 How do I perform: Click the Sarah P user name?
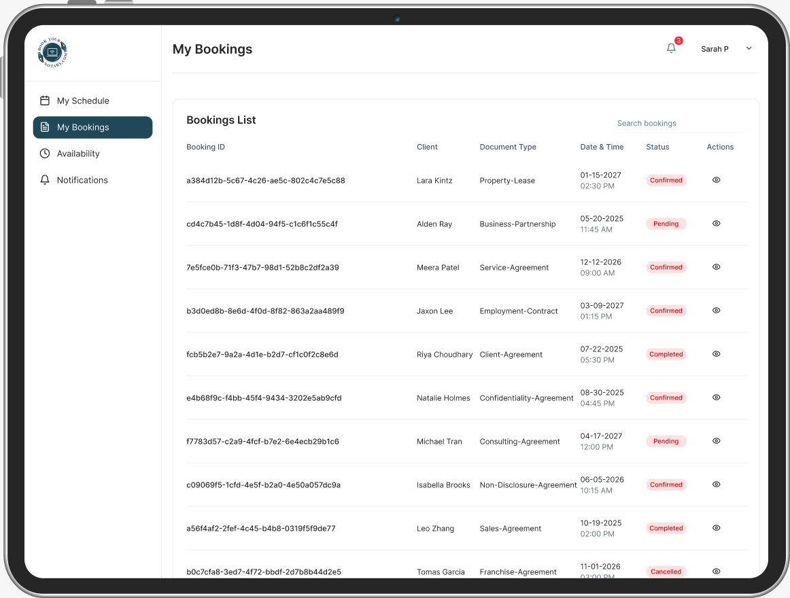[715, 49]
